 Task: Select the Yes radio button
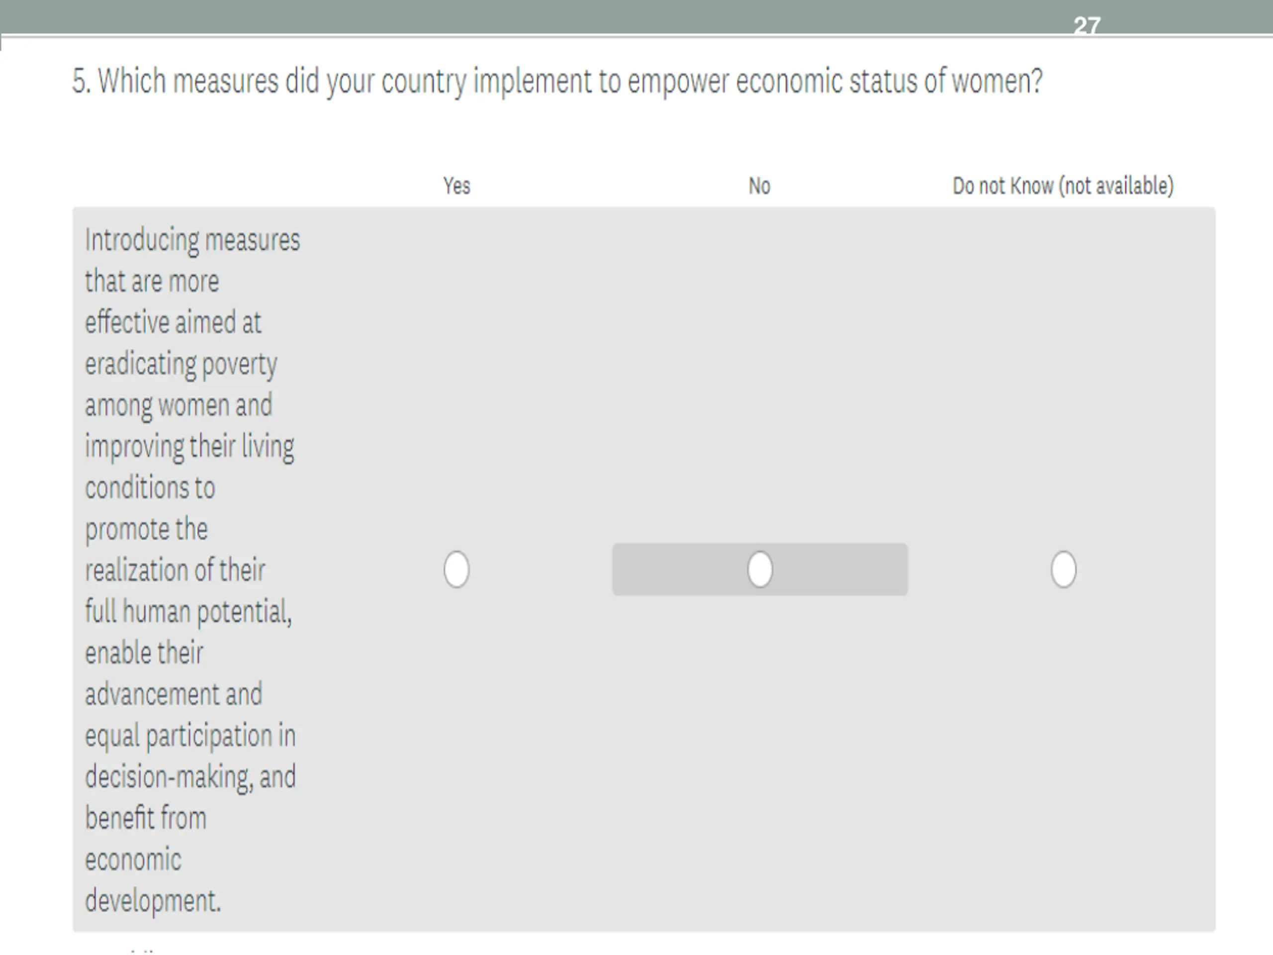tap(456, 570)
